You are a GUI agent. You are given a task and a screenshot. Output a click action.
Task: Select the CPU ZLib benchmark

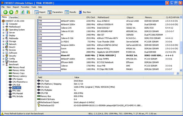point(16,85)
